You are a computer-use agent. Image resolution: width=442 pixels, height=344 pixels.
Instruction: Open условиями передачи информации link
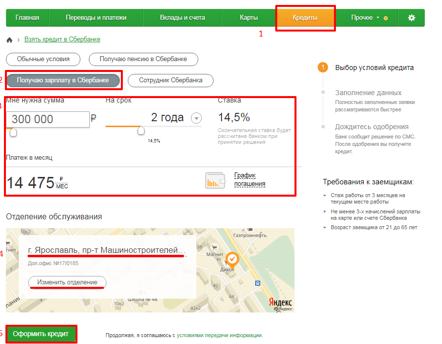coord(220,335)
